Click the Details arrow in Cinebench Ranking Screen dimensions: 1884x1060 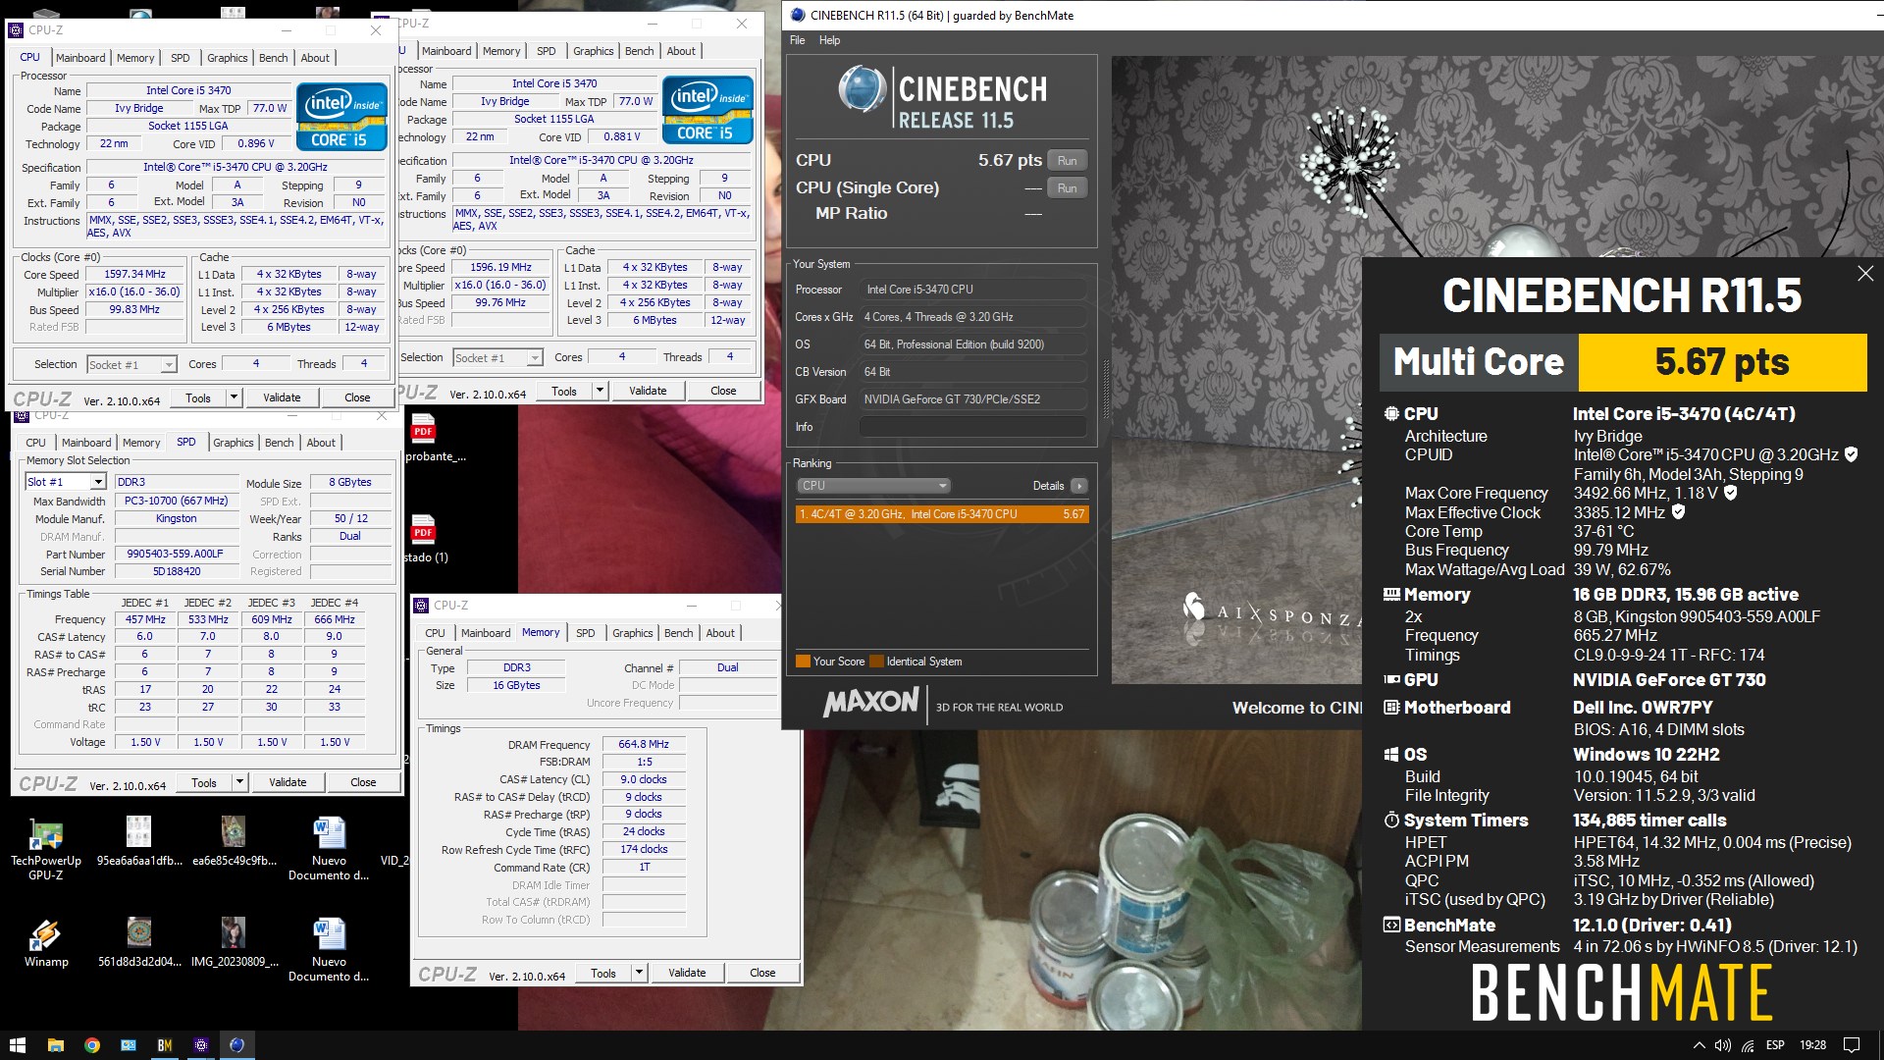1078,486
